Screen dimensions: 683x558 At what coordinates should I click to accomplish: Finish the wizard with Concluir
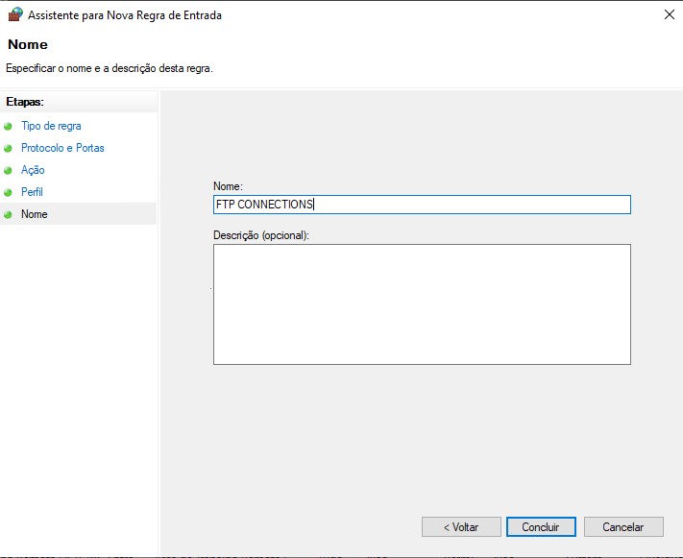tap(541, 527)
